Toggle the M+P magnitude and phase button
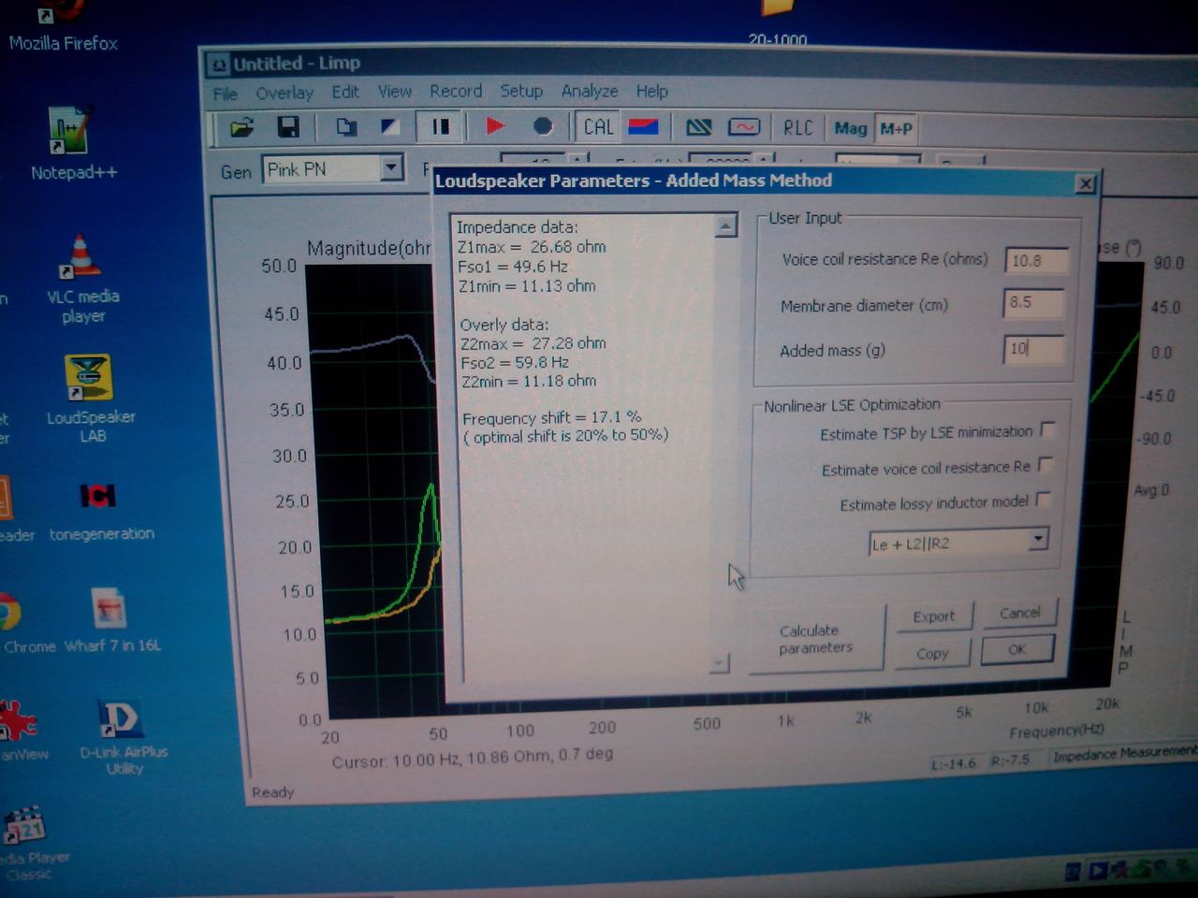 896,129
